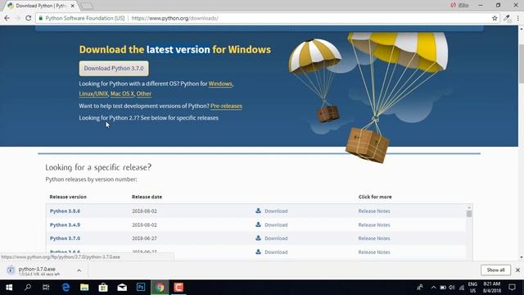Follow the Windows OS link
Viewport: 524px width, 295px height.
point(220,84)
